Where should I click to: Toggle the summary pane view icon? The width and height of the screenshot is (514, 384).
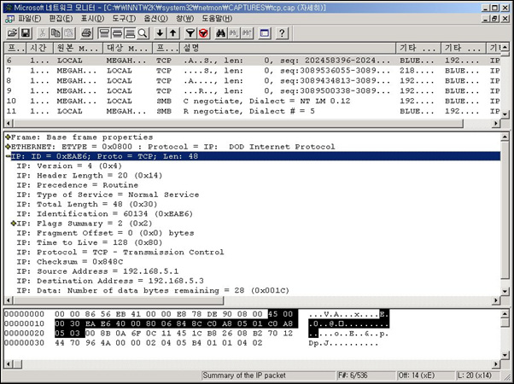(104, 33)
